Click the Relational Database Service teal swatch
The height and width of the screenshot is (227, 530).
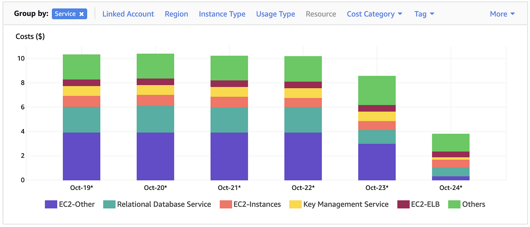point(109,204)
